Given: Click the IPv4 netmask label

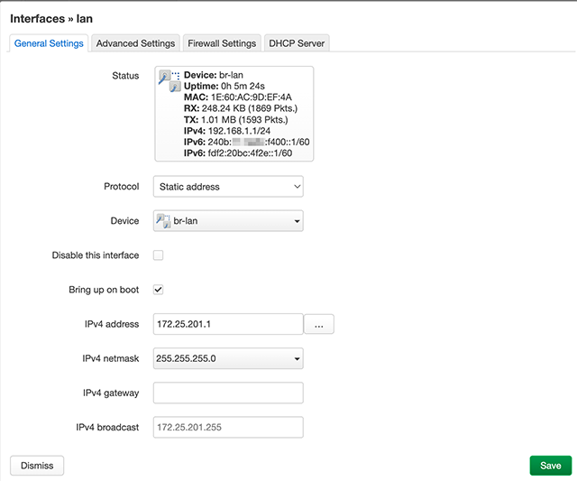Looking at the screenshot, I should 111,358.
